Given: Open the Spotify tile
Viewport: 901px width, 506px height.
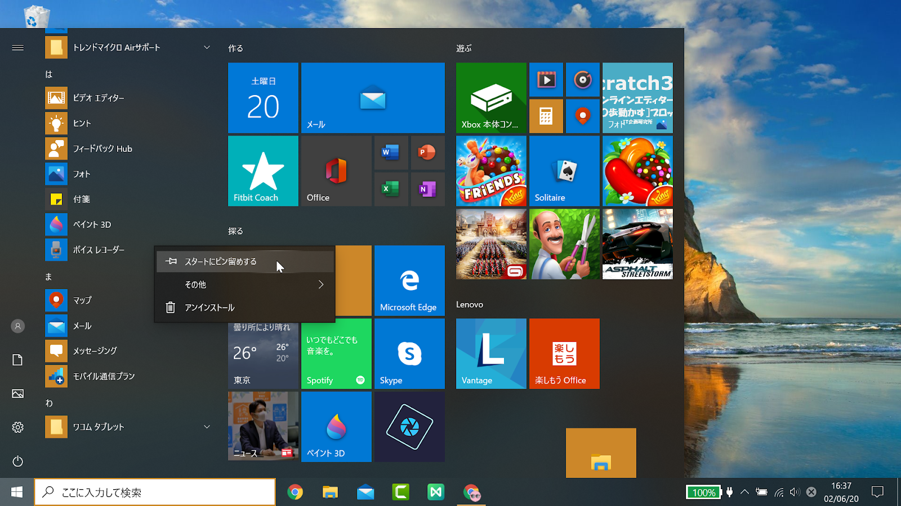Looking at the screenshot, I should (336, 354).
